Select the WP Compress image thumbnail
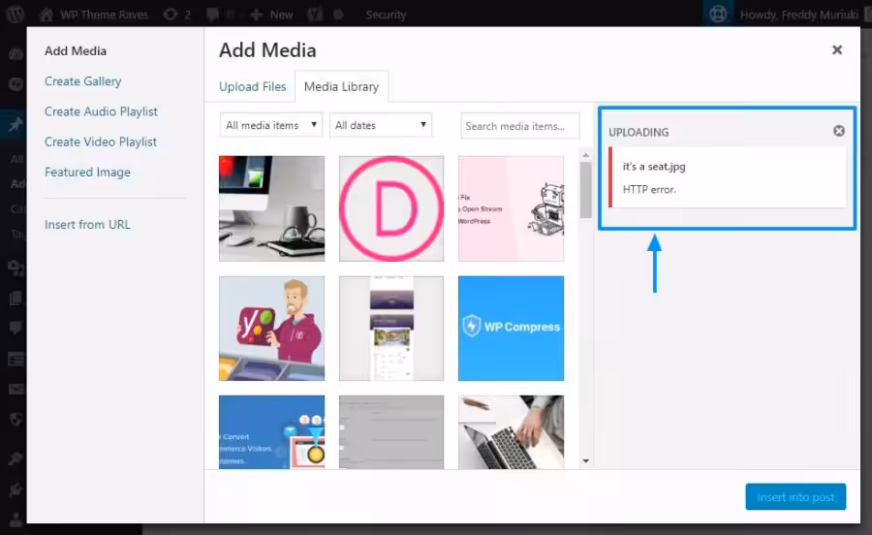 (x=511, y=329)
